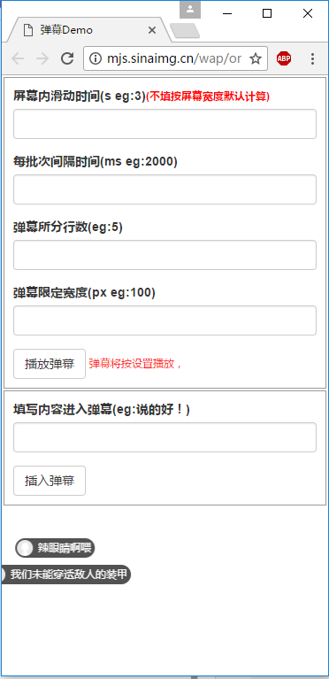Viewport: 329px width, 679px height.
Task: Open a new tab
Action: pyautogui.click(x=185, y=31)
